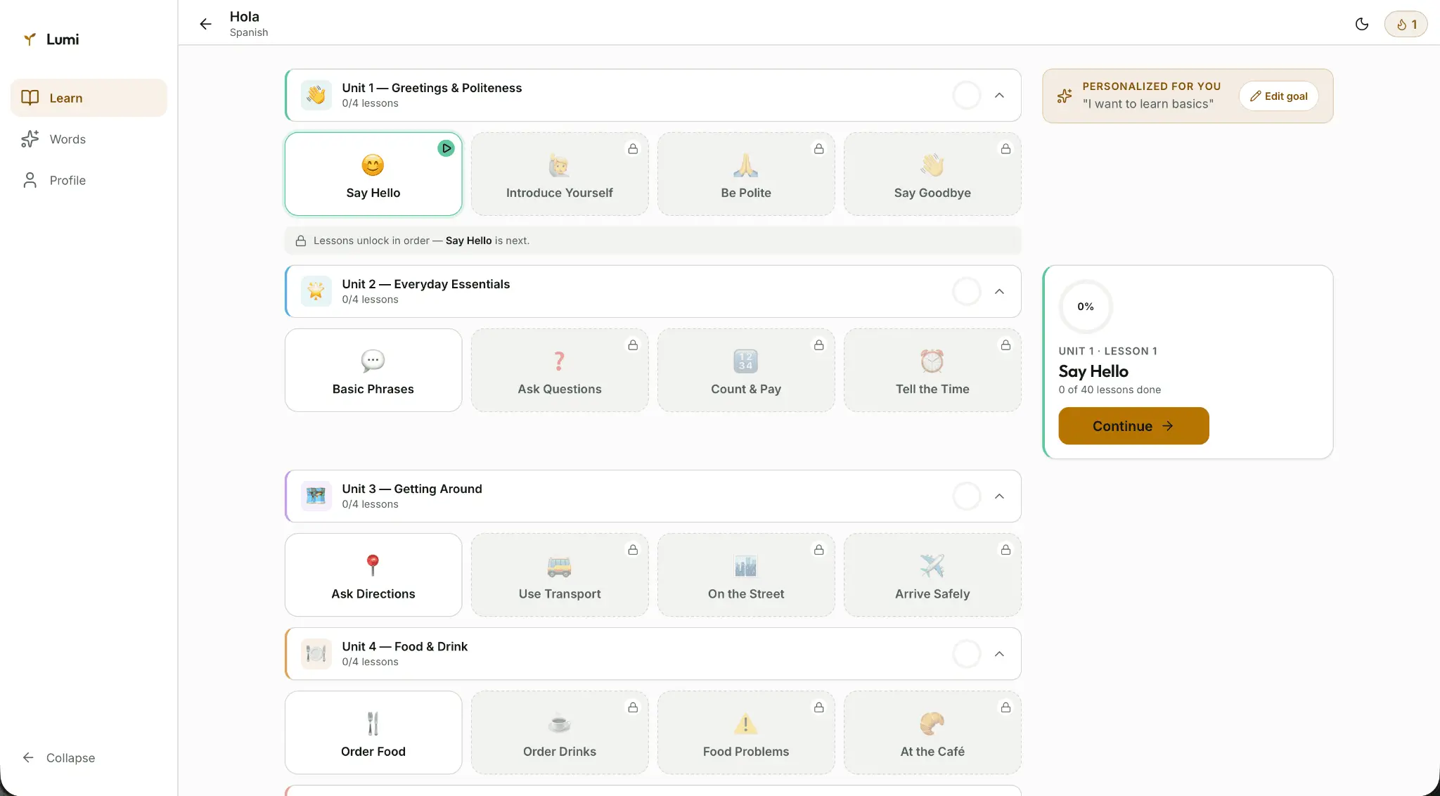This screenshot has width=1440, height=796.
Task: Toggle dark mode moon icon
Action: pyautogui.click(x=1362, y=24)
